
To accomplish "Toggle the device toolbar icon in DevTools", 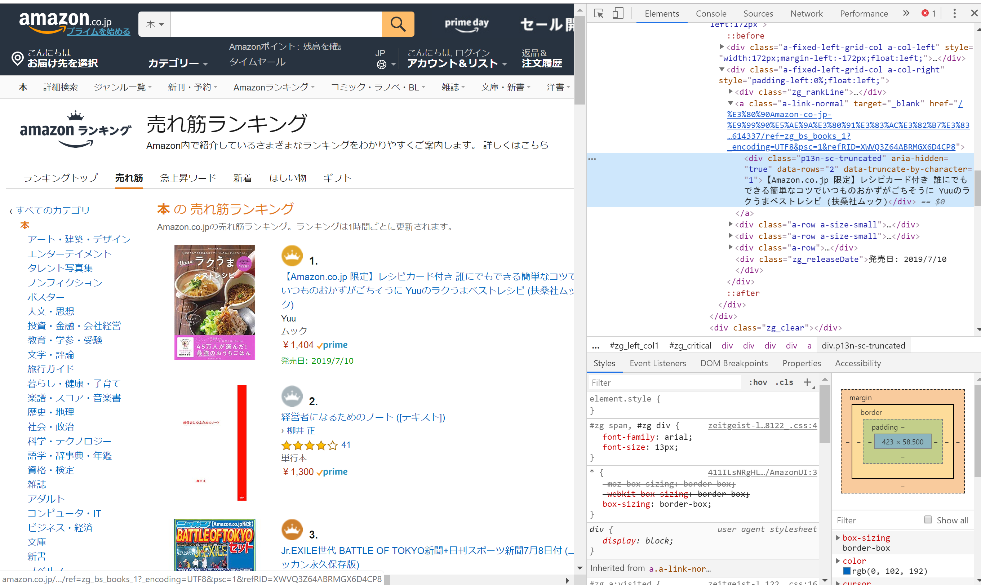I will click(x=617, y=13).
